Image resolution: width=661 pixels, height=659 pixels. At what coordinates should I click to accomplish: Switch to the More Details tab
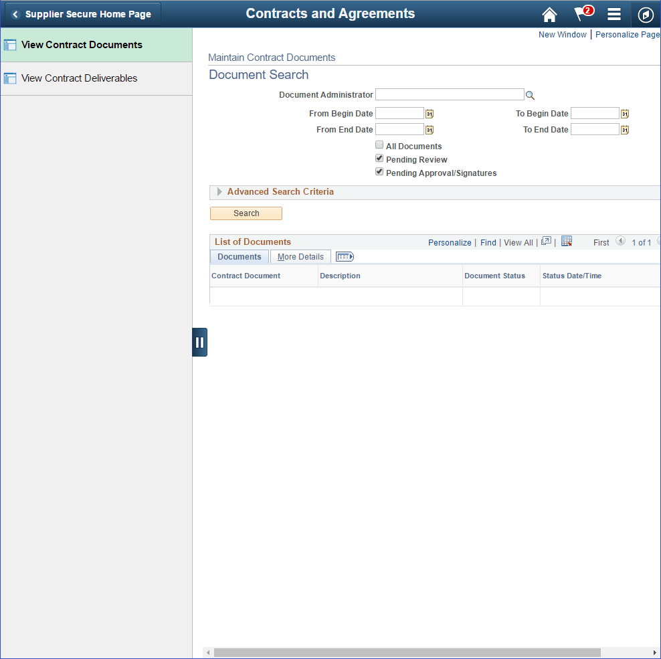tap(300, 256)
